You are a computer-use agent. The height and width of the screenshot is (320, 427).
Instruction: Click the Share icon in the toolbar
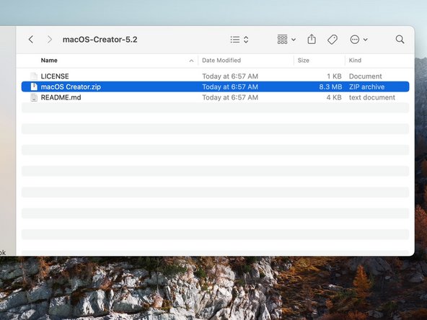[x=312, y=40]
